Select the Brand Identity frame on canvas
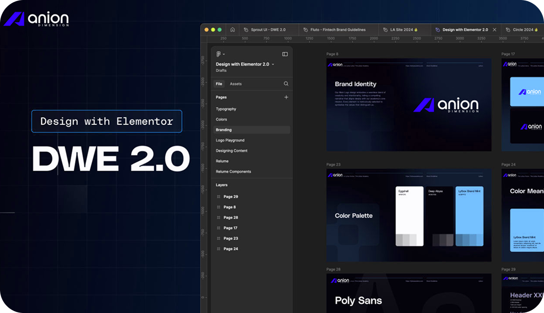This screenshot has height=313, width=544. [408, 104]
